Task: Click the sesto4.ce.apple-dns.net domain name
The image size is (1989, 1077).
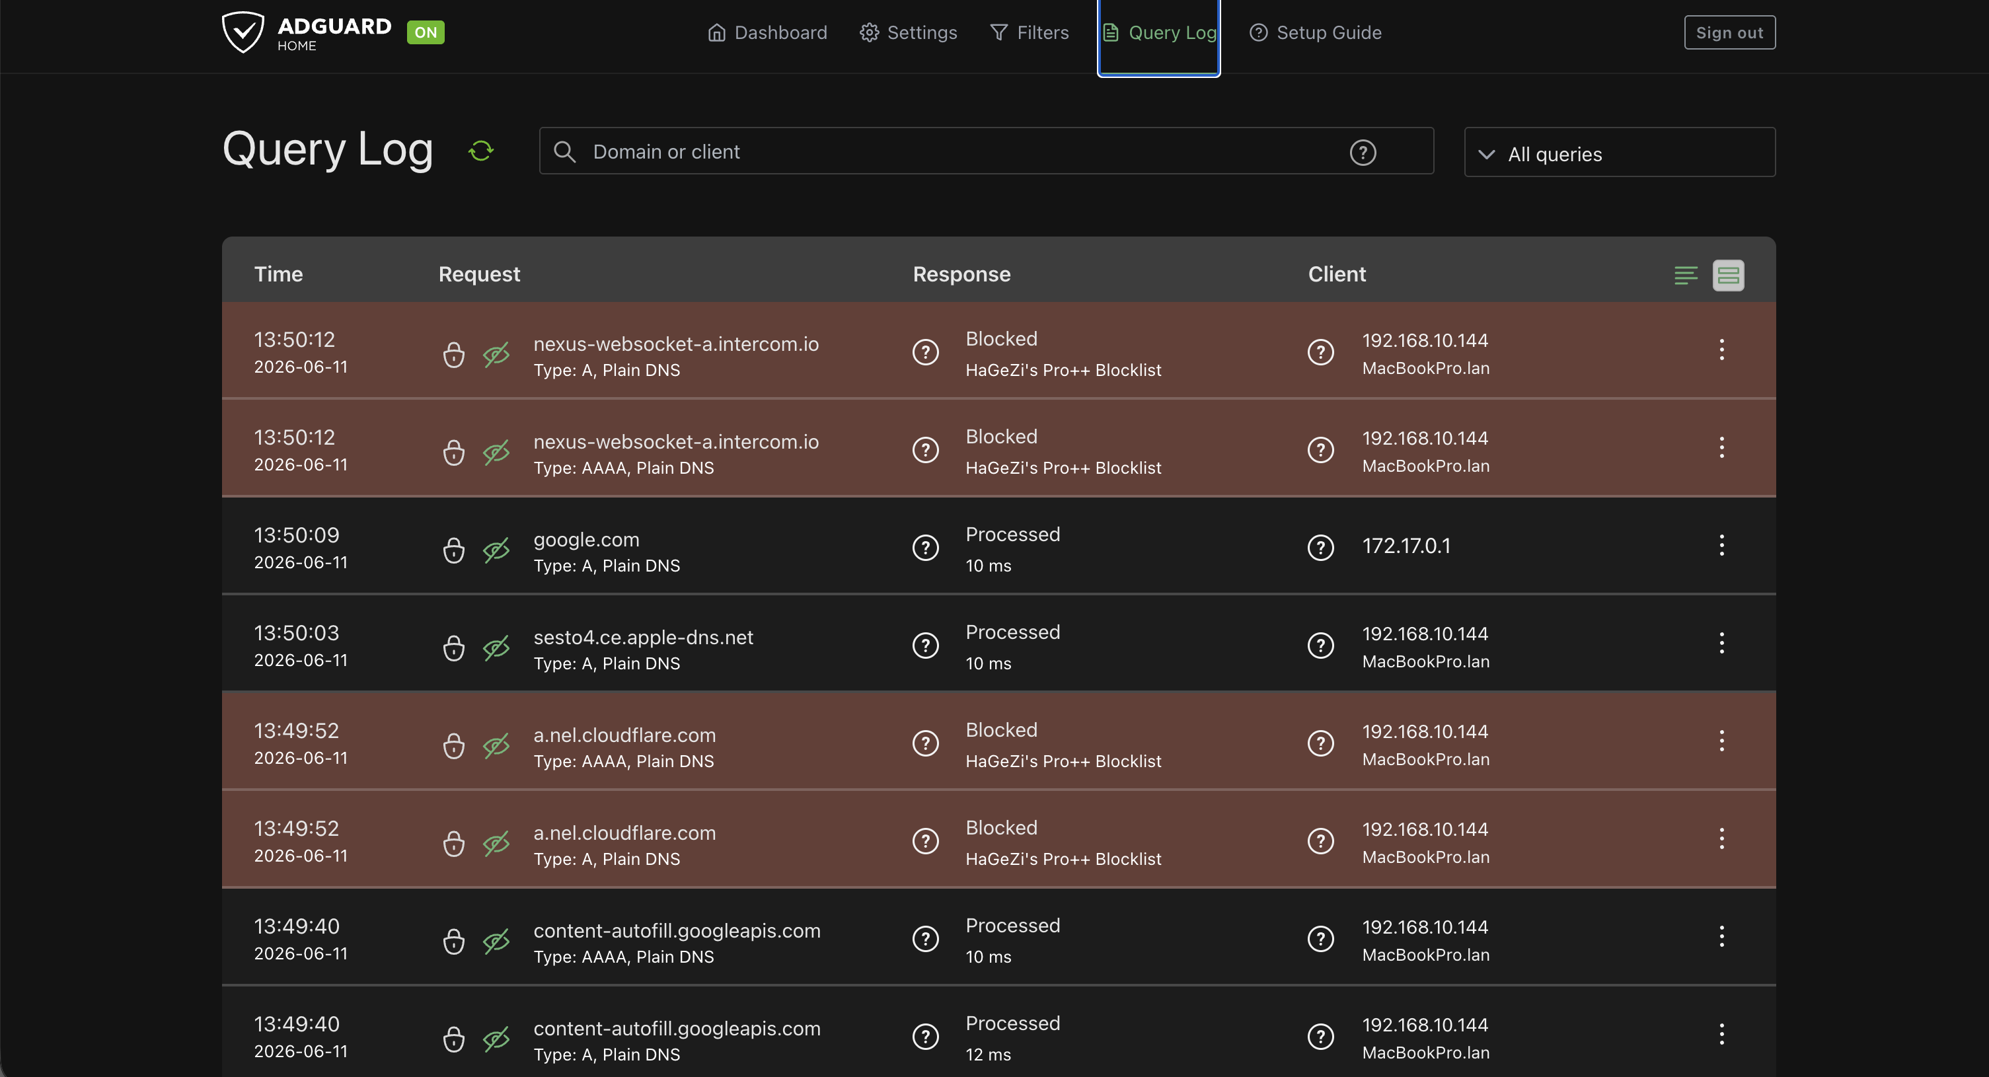Action: coord(643,638)
